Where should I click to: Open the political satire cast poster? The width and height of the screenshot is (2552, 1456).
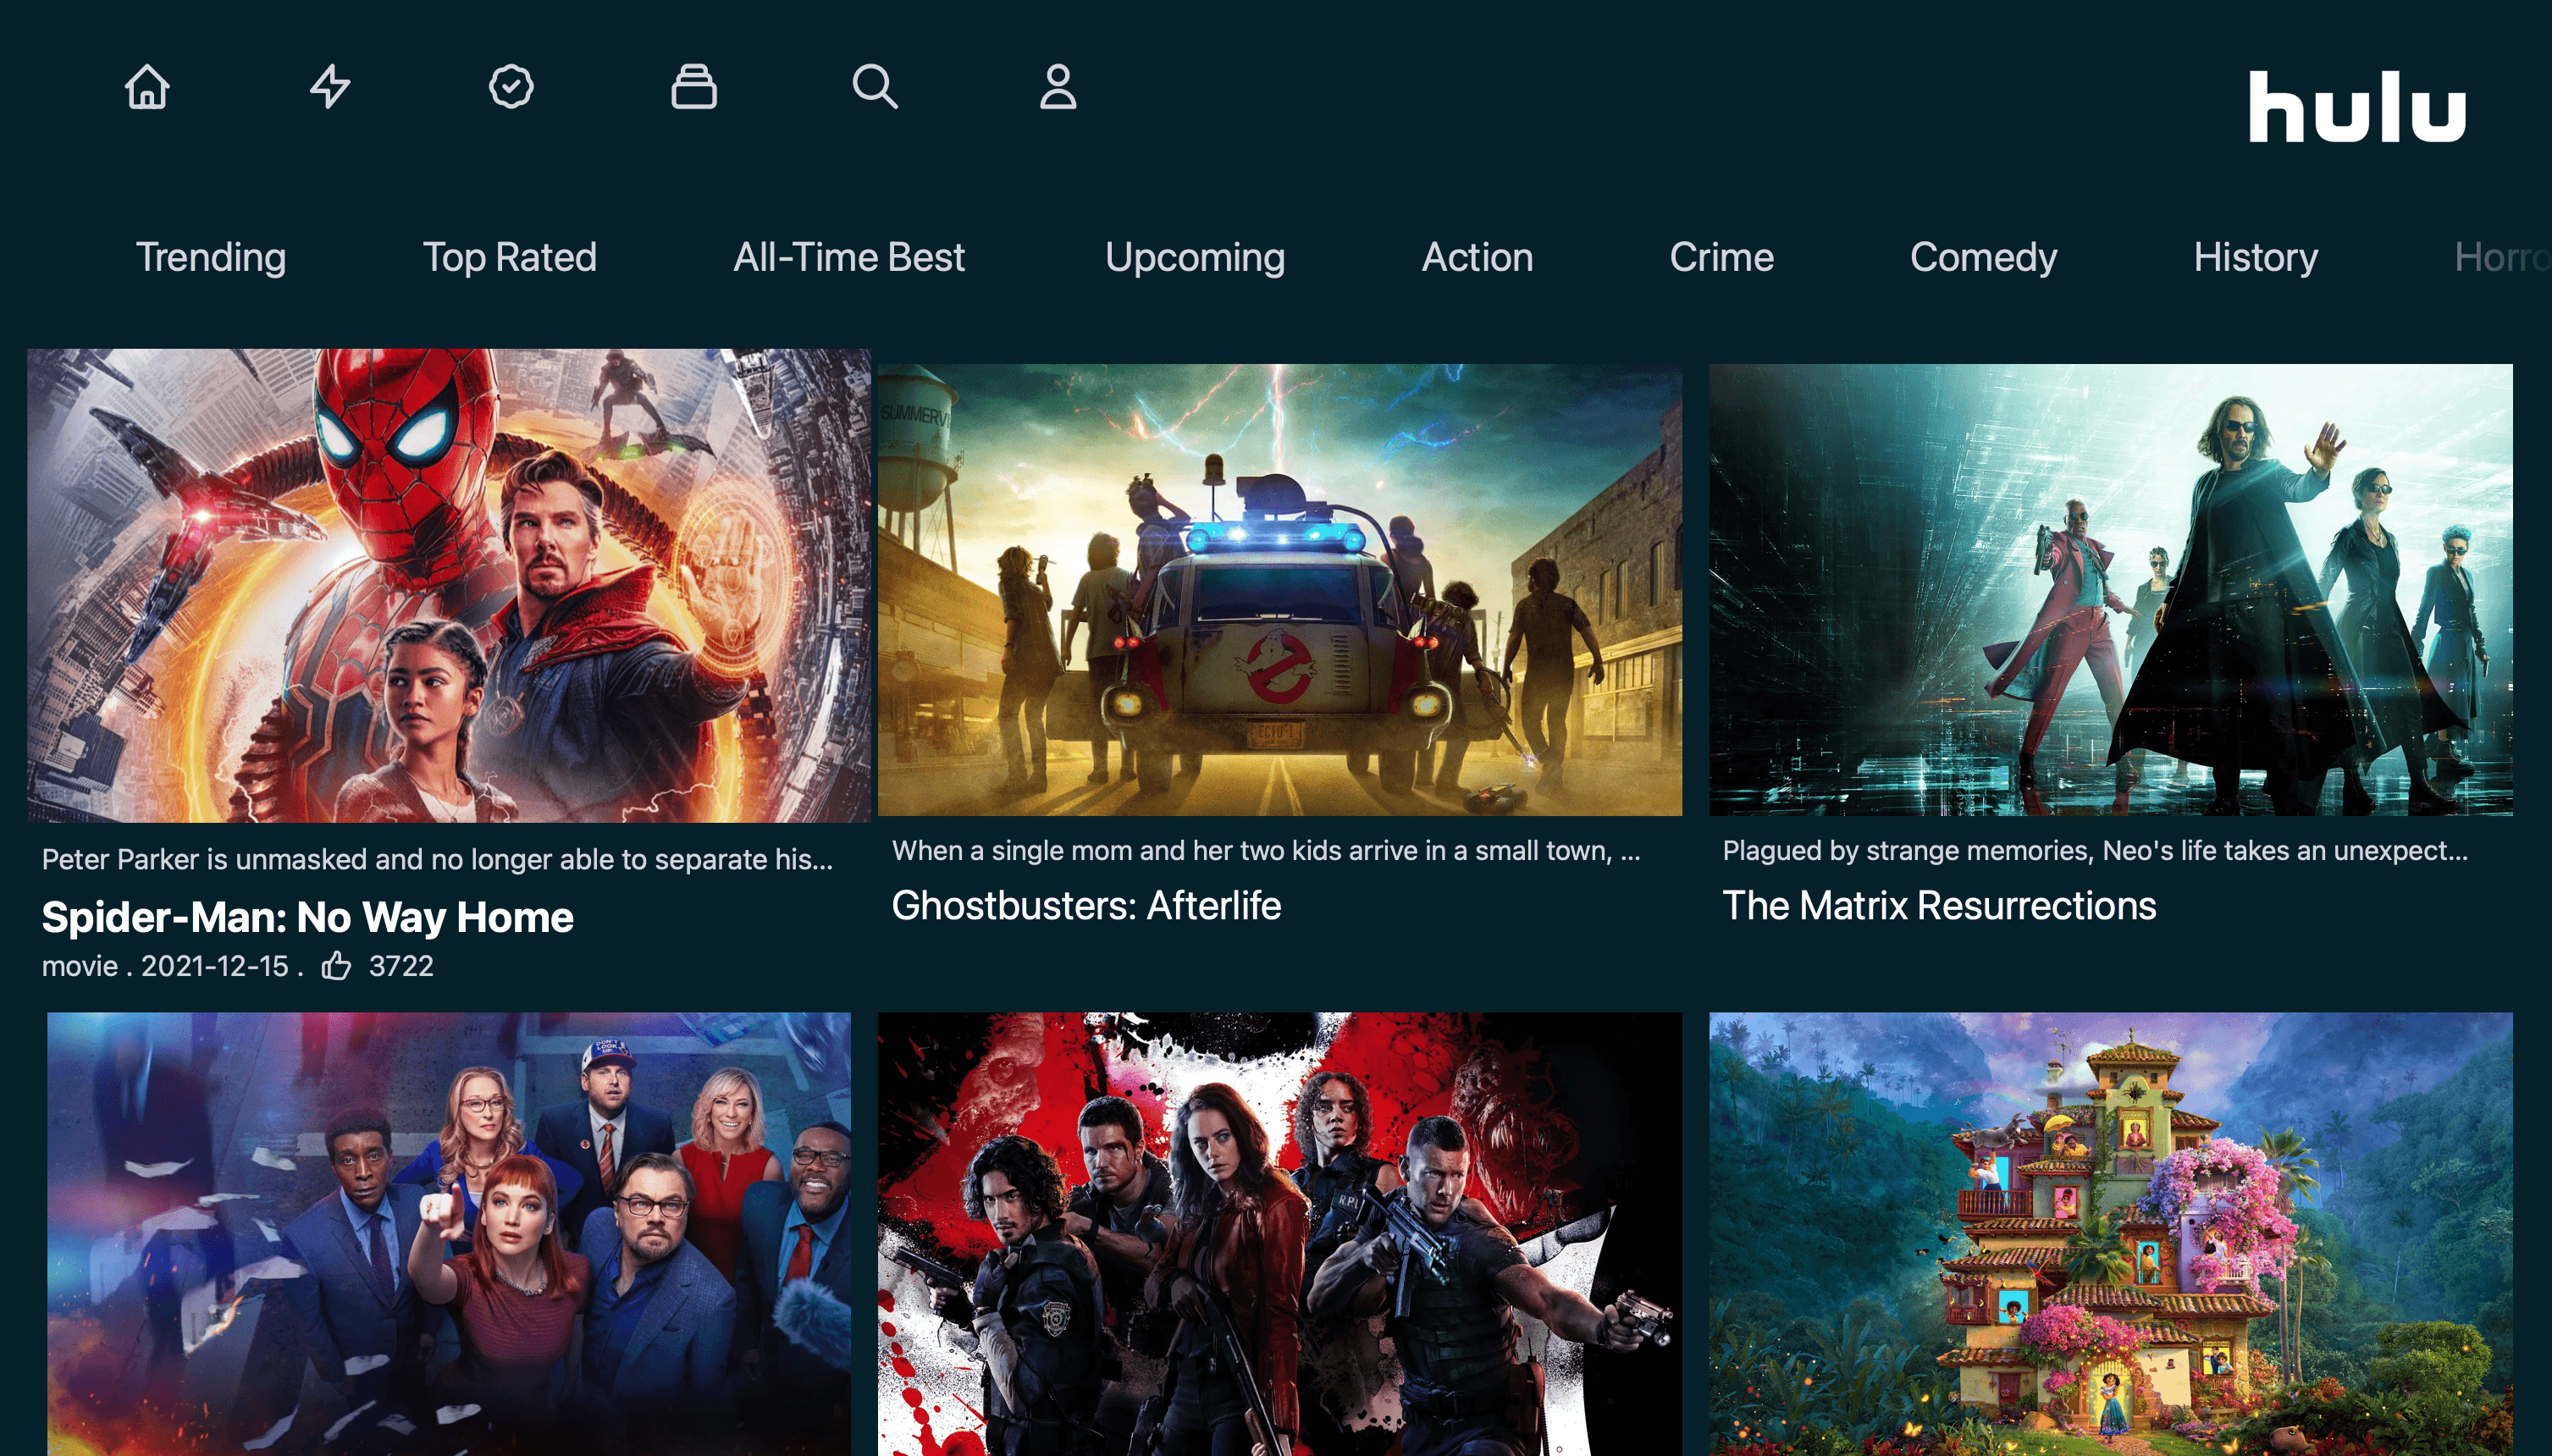(x=449, y=1234)
